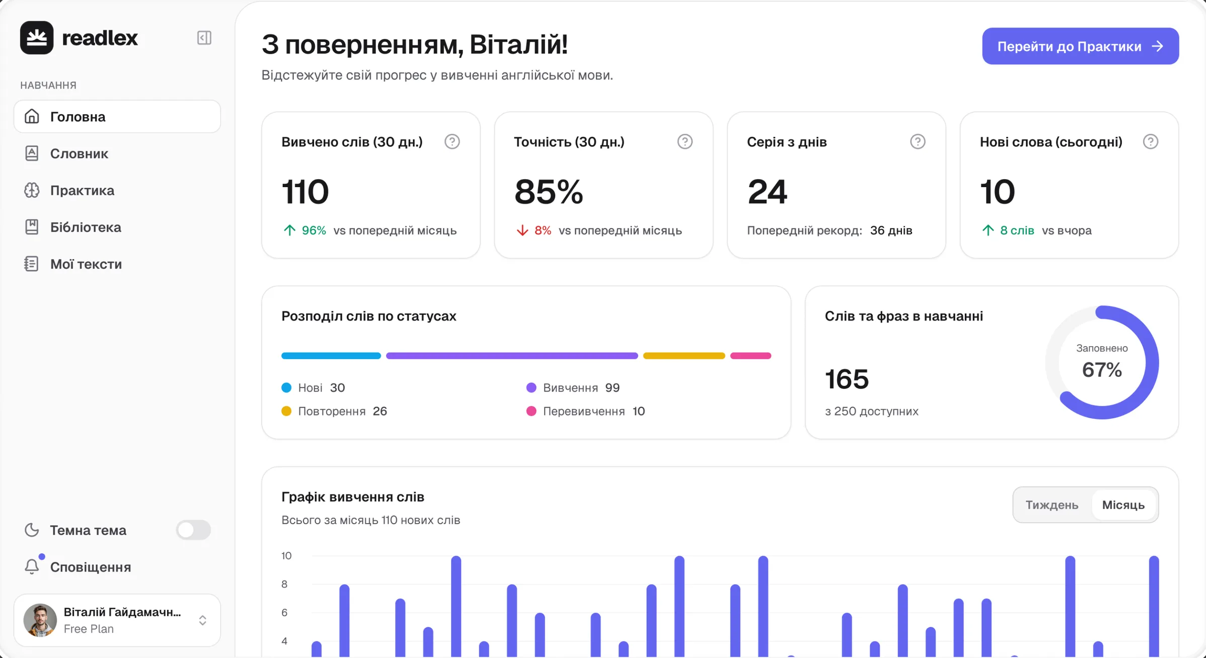Screen dimensions: 1206x658
Task: Collapse the sidebar panel icon
Action: pos(204,38)
